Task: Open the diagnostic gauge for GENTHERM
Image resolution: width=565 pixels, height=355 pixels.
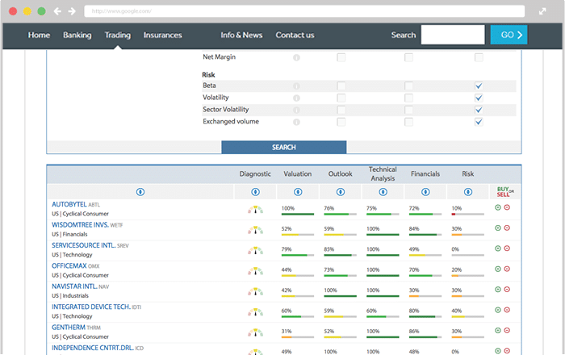Action: (x=256, y=332)
